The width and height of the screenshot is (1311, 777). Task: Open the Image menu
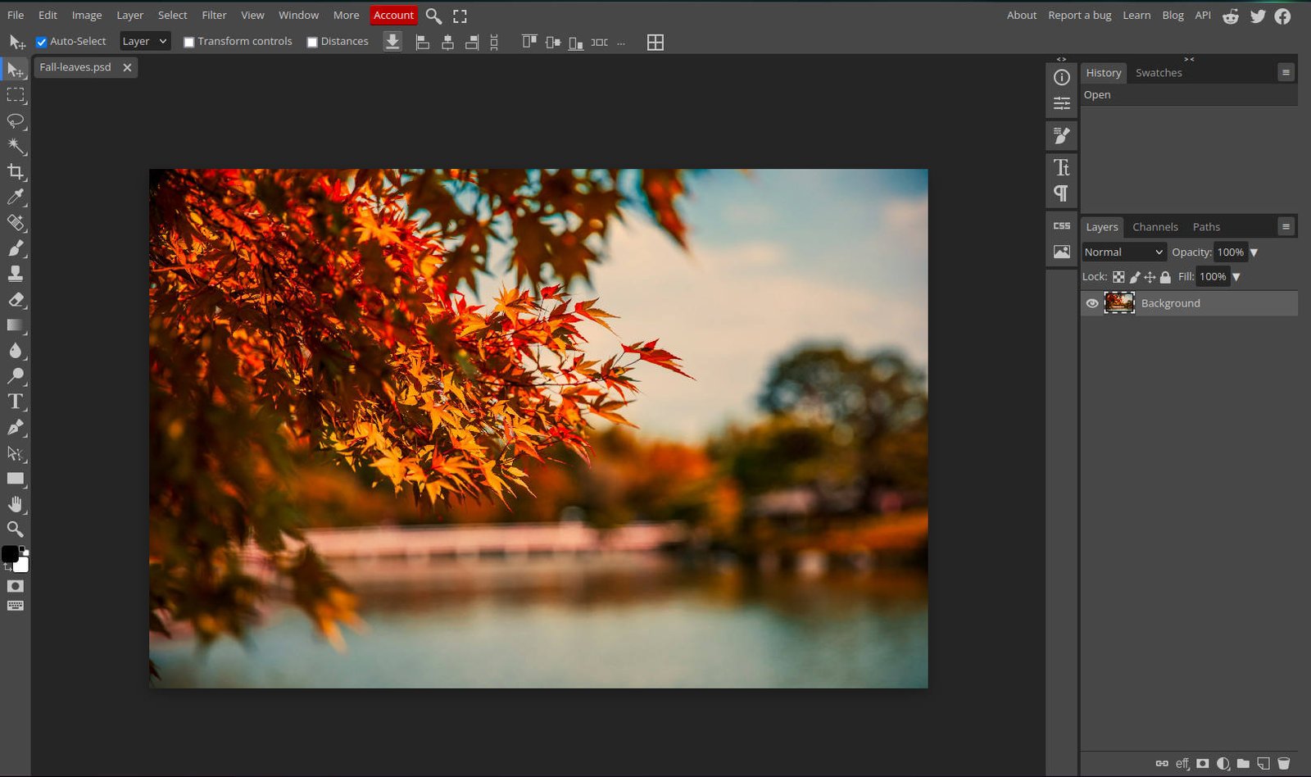pyautogui.click(x=86, y=15)
